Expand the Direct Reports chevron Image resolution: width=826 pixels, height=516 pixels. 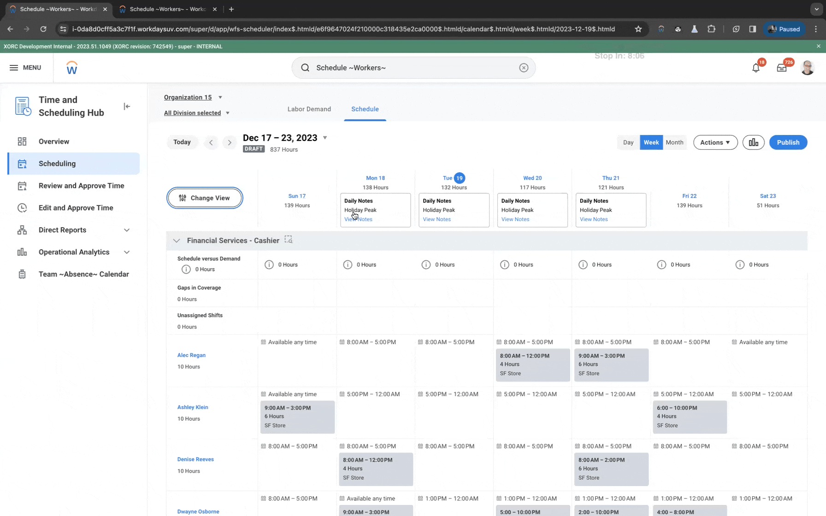click(x=127, y=230)
